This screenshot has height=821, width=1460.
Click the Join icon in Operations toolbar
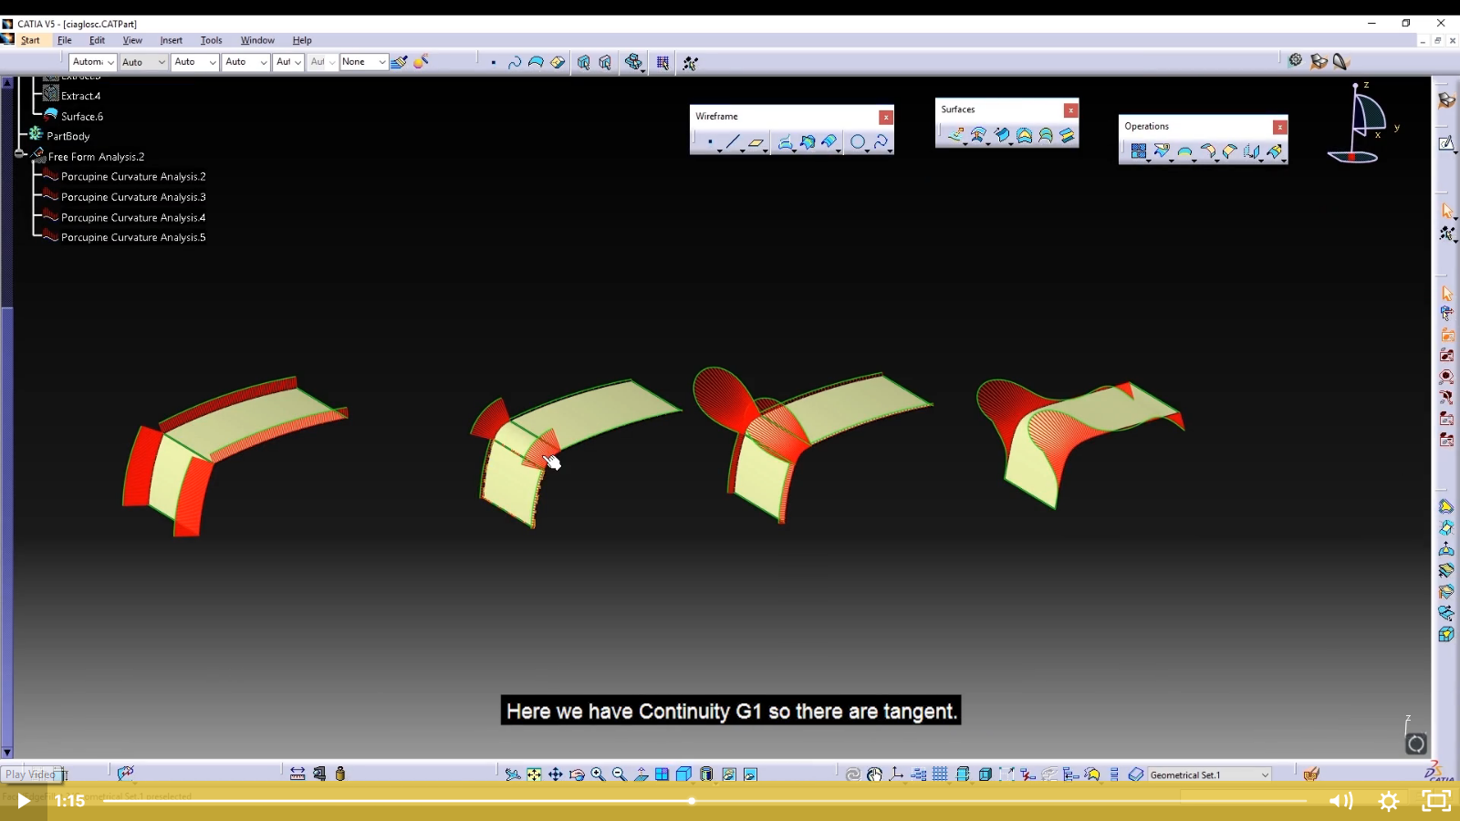[x=1138, y=151]
